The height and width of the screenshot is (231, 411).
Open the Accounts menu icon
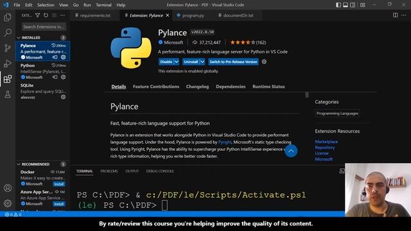[8, 188]
